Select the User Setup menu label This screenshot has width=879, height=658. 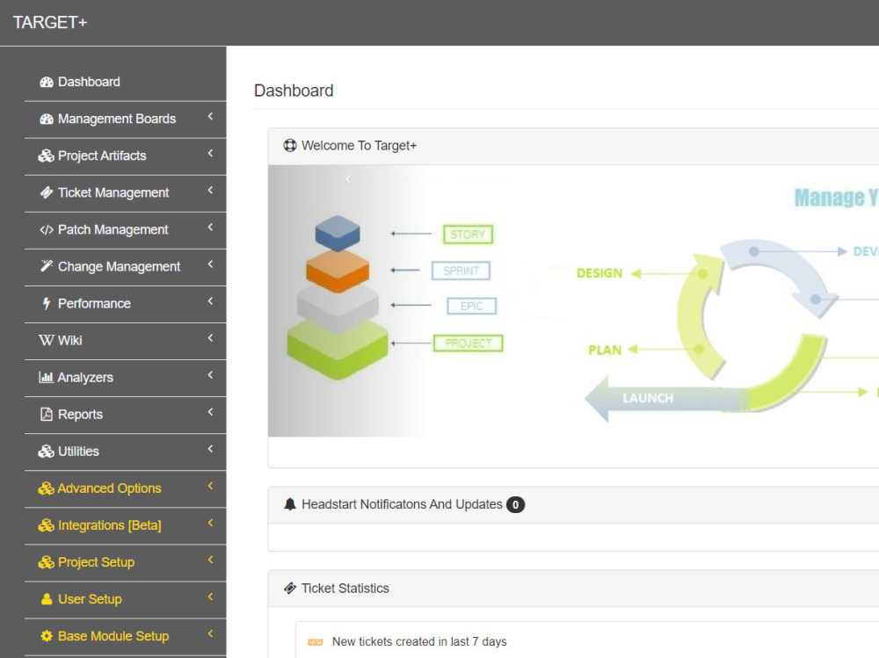[90, 599]
